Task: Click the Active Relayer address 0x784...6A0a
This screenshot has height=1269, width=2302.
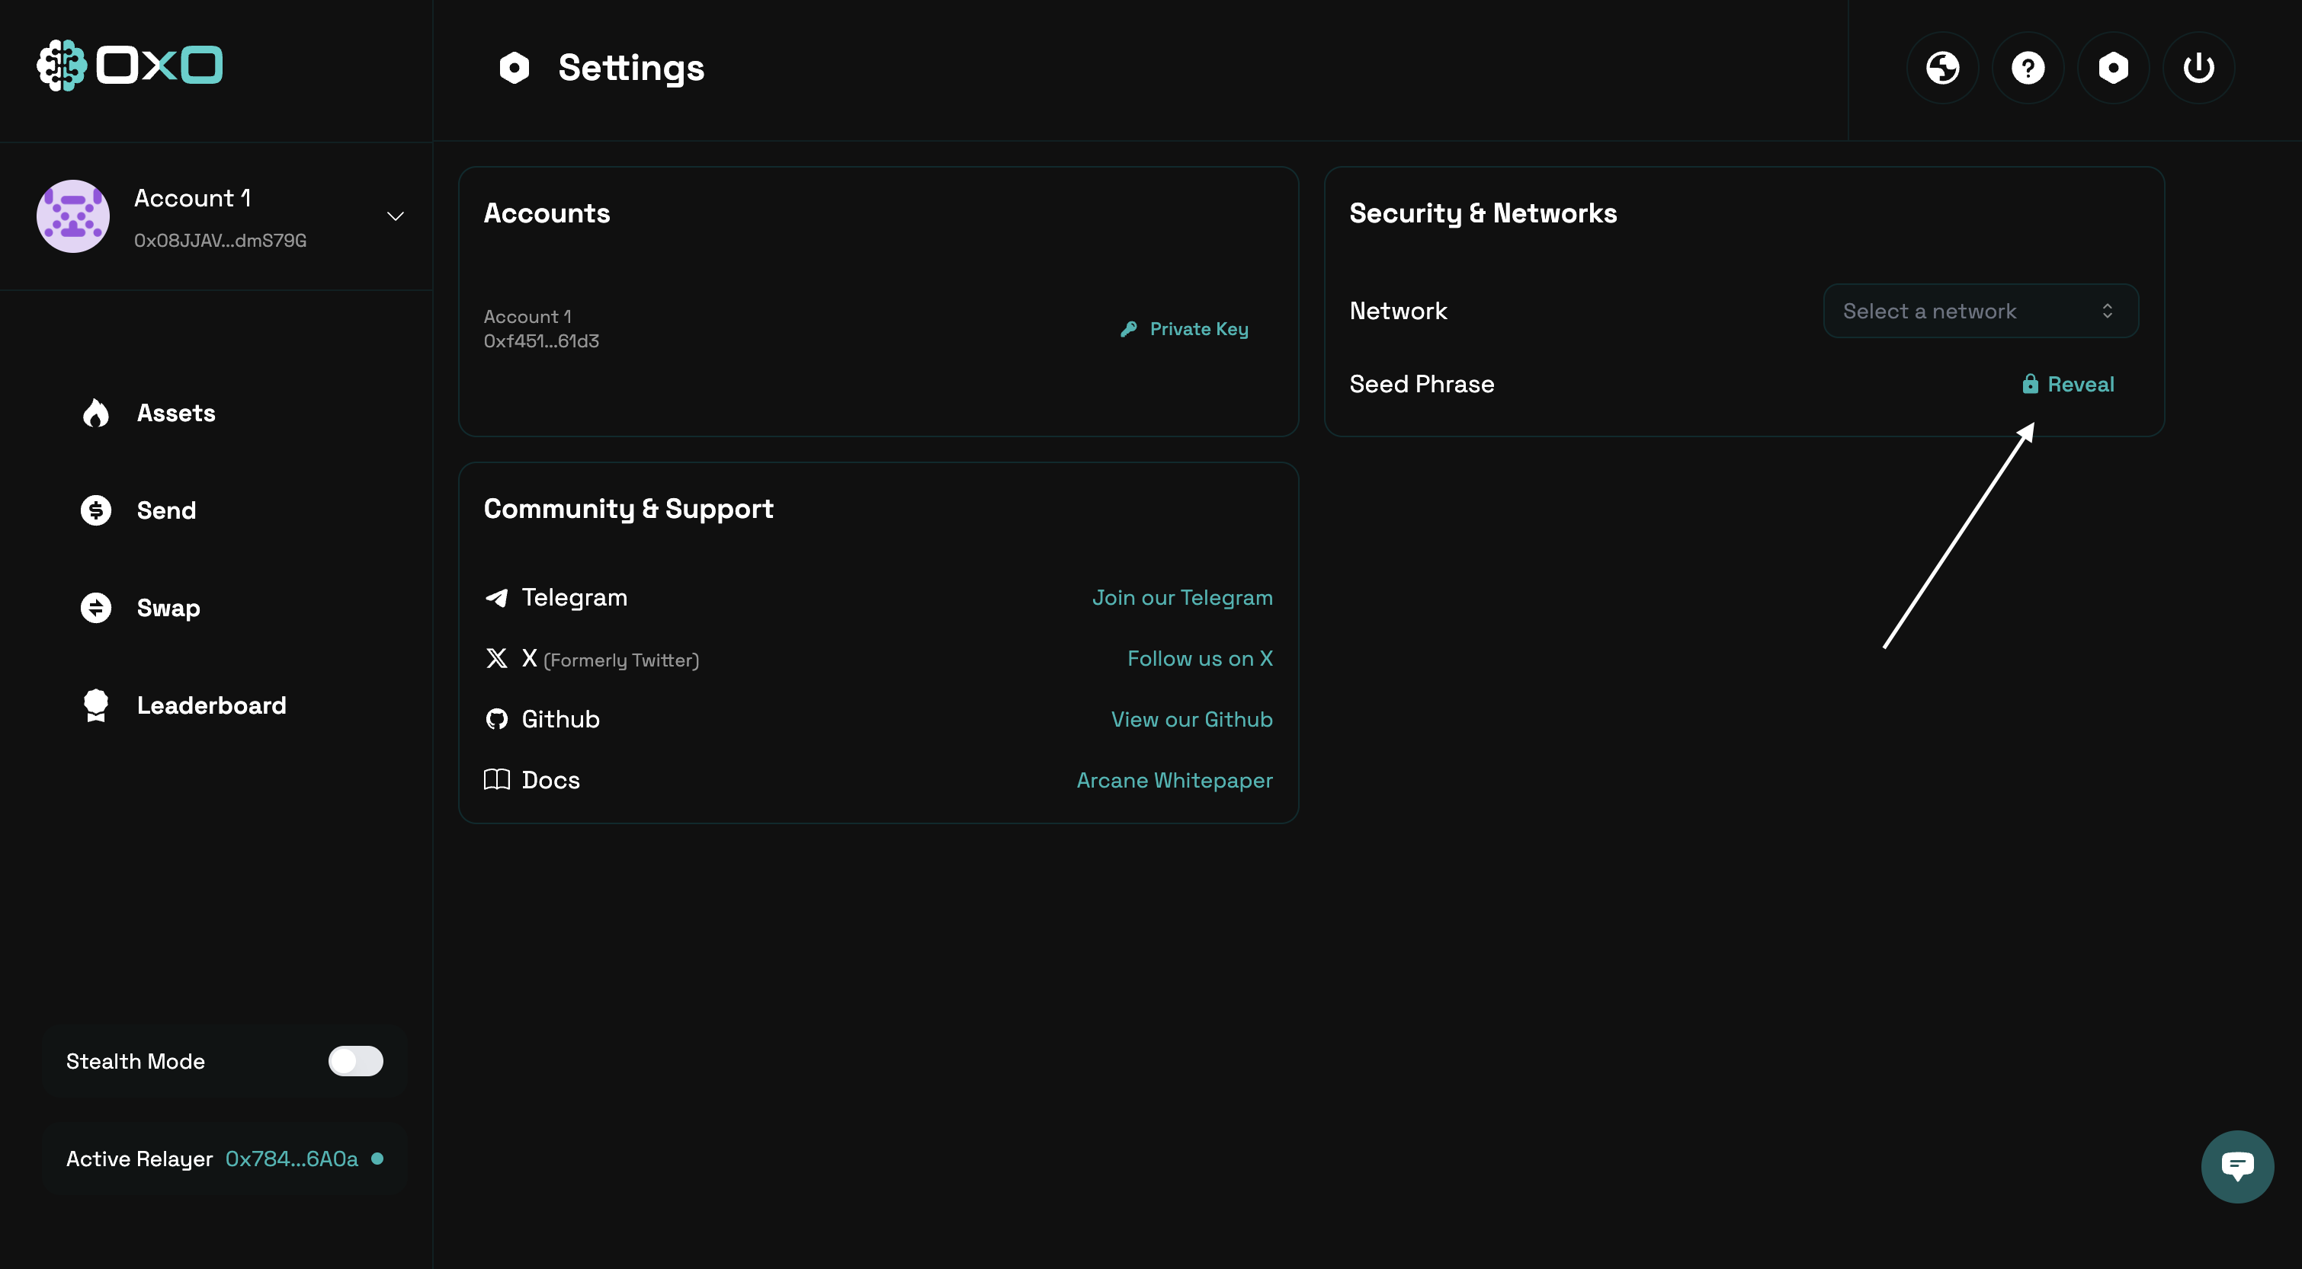Action: [x=291, y=1159]
